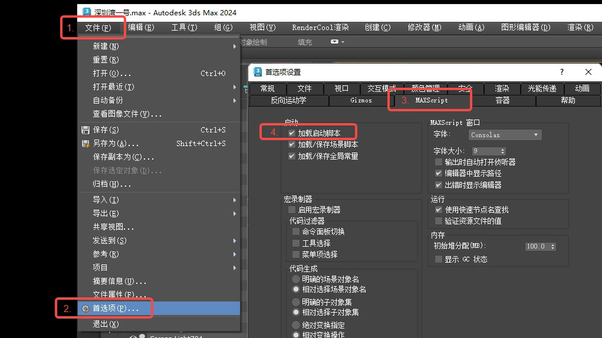602x338 pixels.
Task: Click 字体大小 spinner arrows
Action: tap(502, 151)
